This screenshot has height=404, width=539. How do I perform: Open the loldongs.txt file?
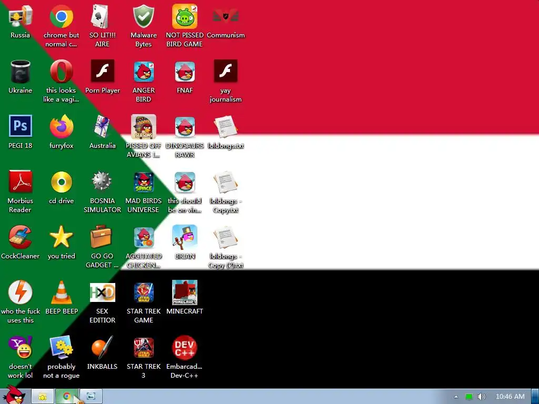tap(225, 127)
